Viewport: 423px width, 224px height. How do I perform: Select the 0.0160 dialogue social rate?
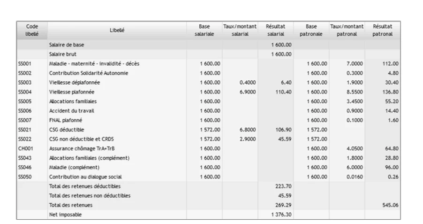point(355,177)
